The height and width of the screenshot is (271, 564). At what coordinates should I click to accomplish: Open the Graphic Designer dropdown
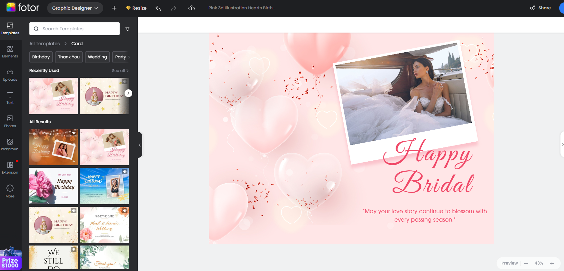[x=75, y=8]
